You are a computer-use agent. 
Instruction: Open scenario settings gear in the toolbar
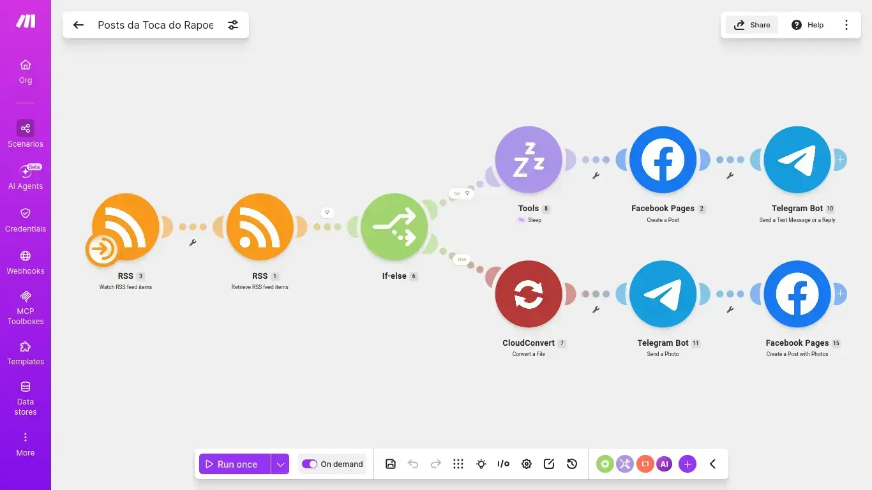527,464
